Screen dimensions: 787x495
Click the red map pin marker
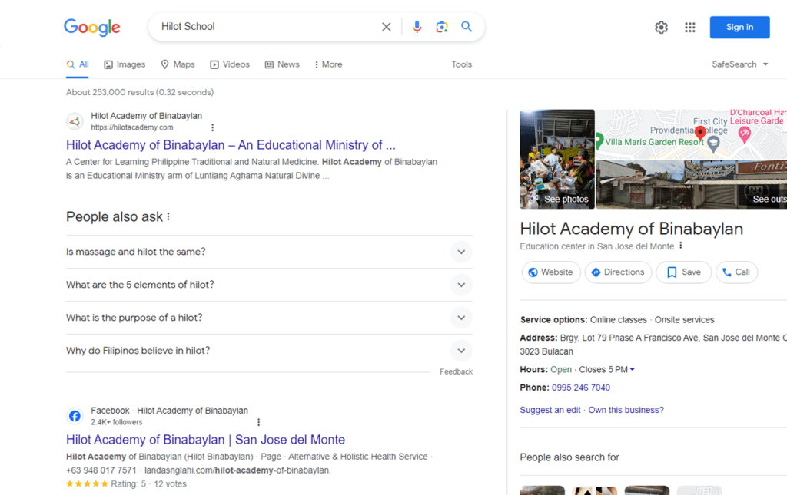coord(699,133)
